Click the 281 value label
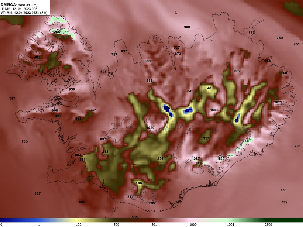Screen dimensions: 303x227 click(x=82, y=160)
